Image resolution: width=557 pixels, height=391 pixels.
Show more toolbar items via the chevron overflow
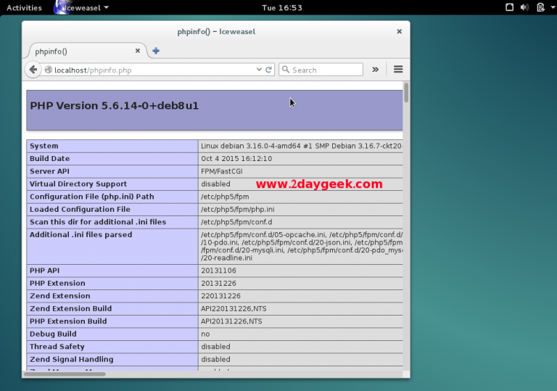375,70
